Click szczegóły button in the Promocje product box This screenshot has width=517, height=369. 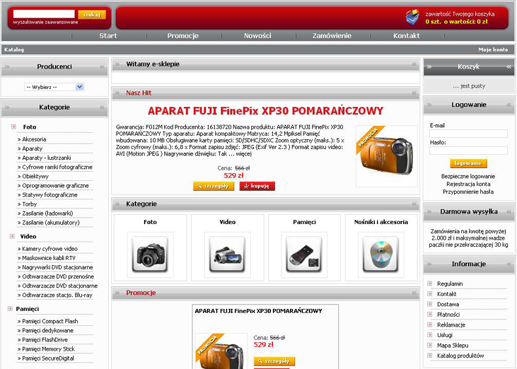[274, 361]
